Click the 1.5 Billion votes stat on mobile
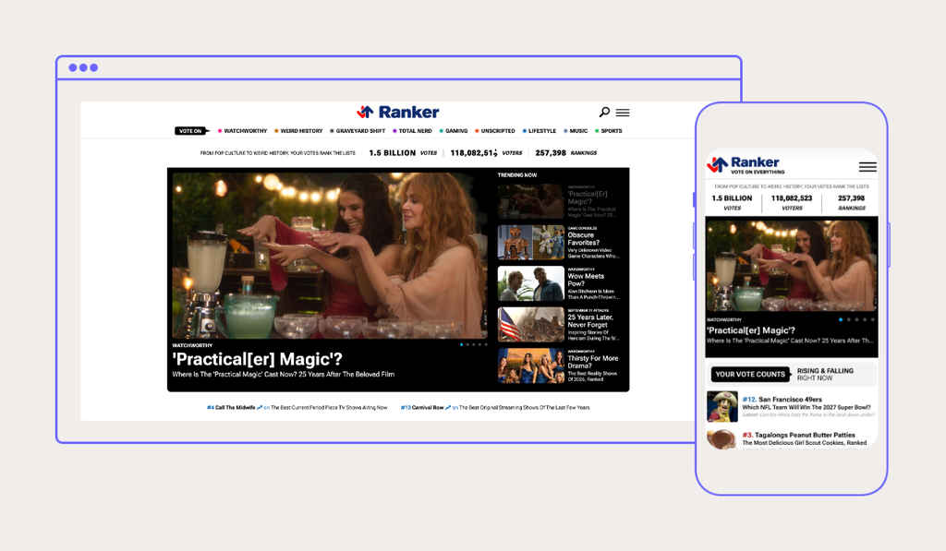This screenshot has height=551, width=946. click(732, 202)
